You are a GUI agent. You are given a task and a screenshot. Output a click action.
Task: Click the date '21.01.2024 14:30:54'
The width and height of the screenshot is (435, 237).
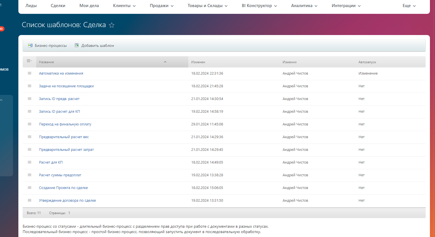coord(207,99)
